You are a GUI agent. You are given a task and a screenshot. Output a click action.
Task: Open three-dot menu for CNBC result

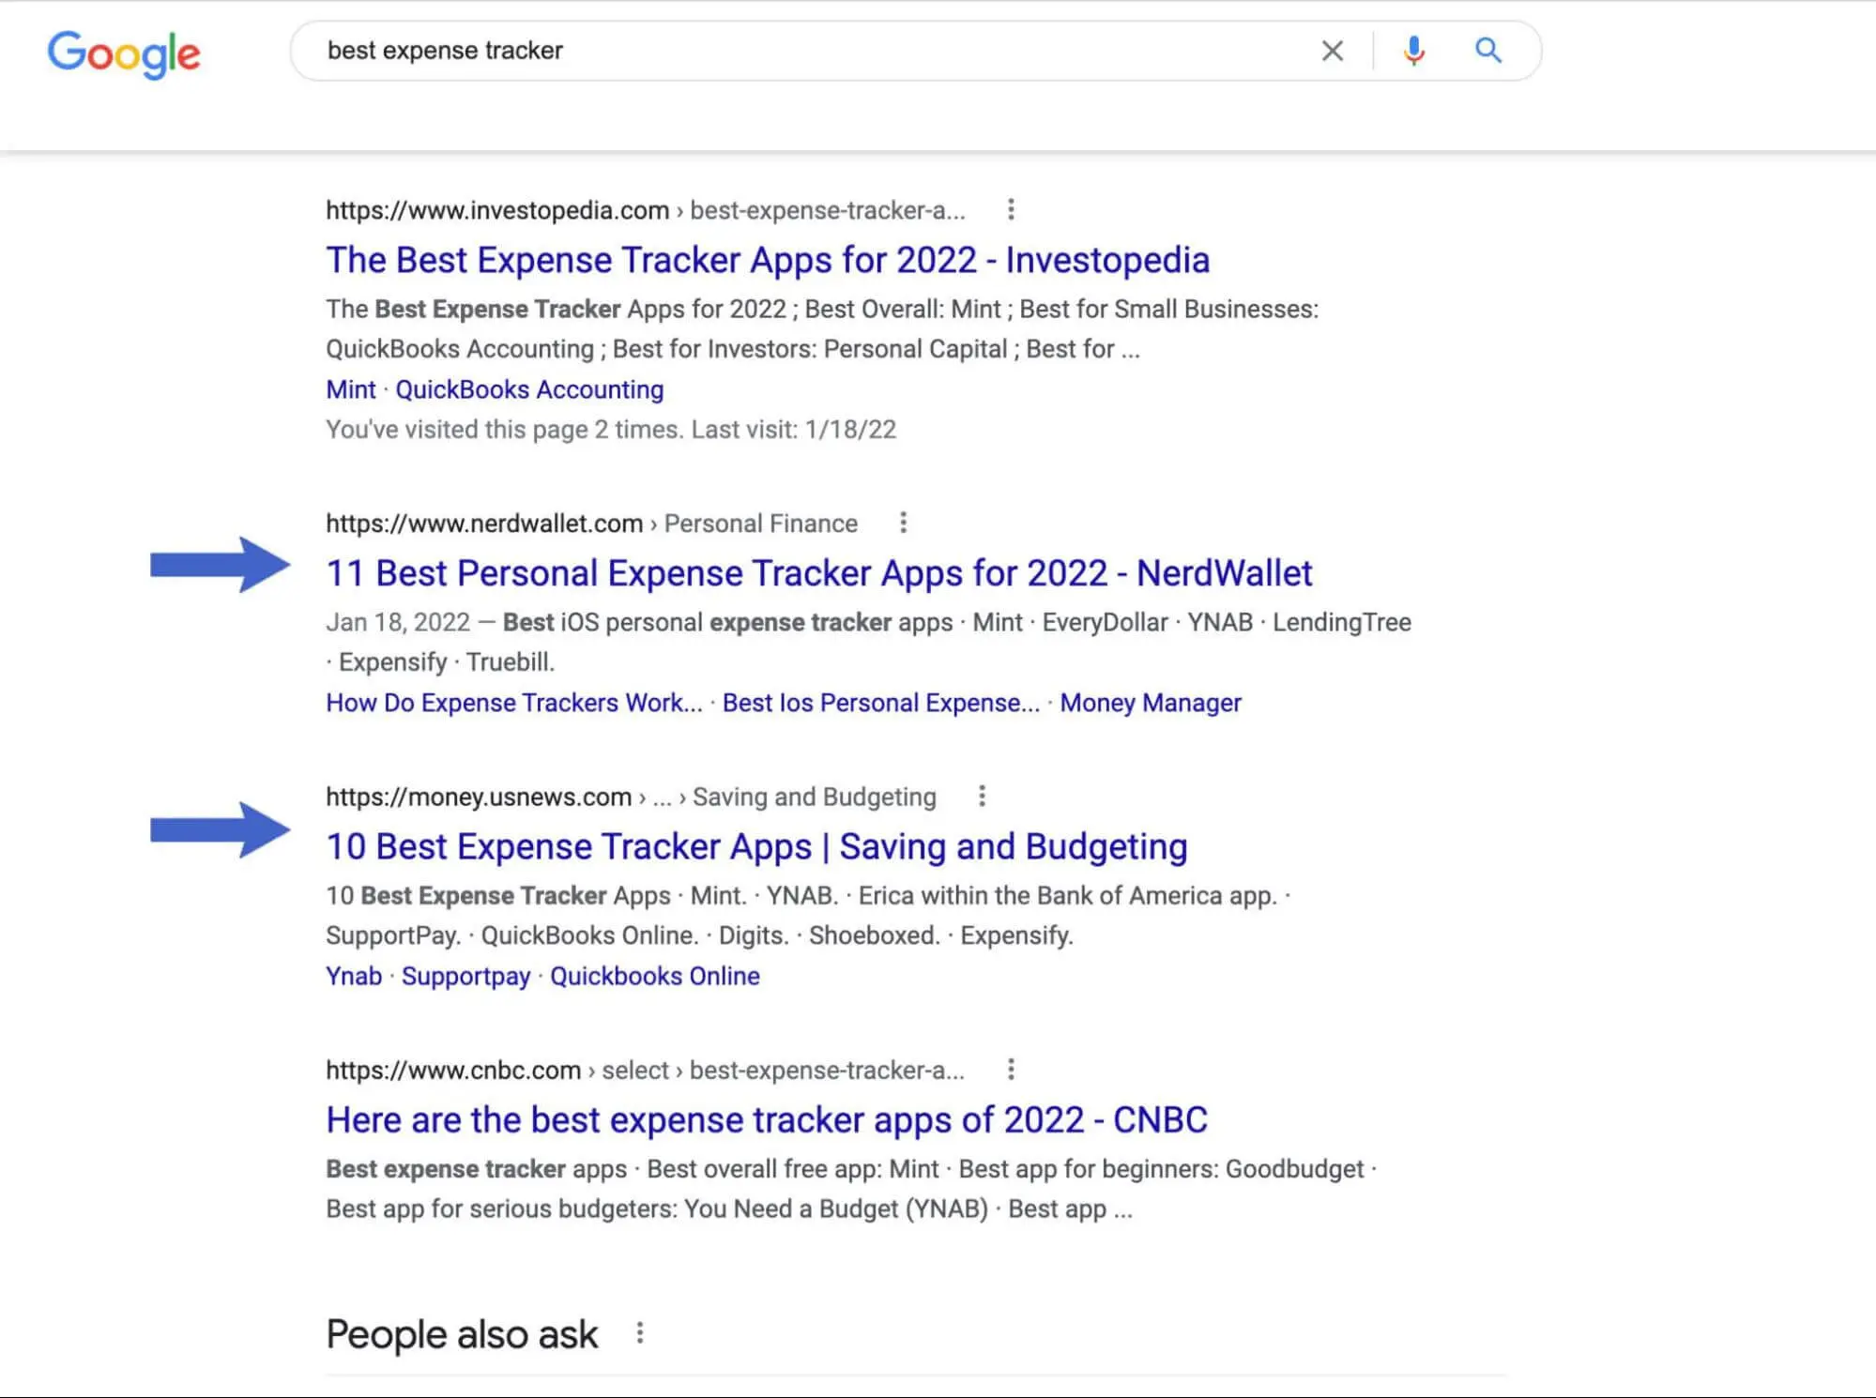click(1011, 1070)
